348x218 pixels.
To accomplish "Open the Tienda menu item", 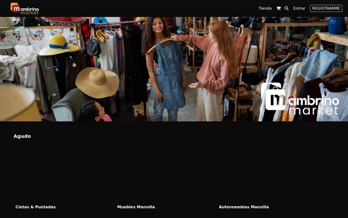I will coord(265,8).
